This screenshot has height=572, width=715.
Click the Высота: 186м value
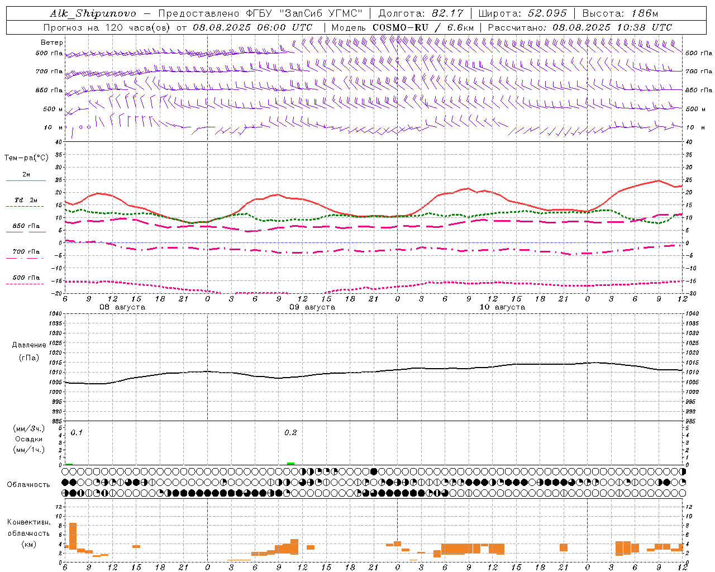[x=620, y=13]
